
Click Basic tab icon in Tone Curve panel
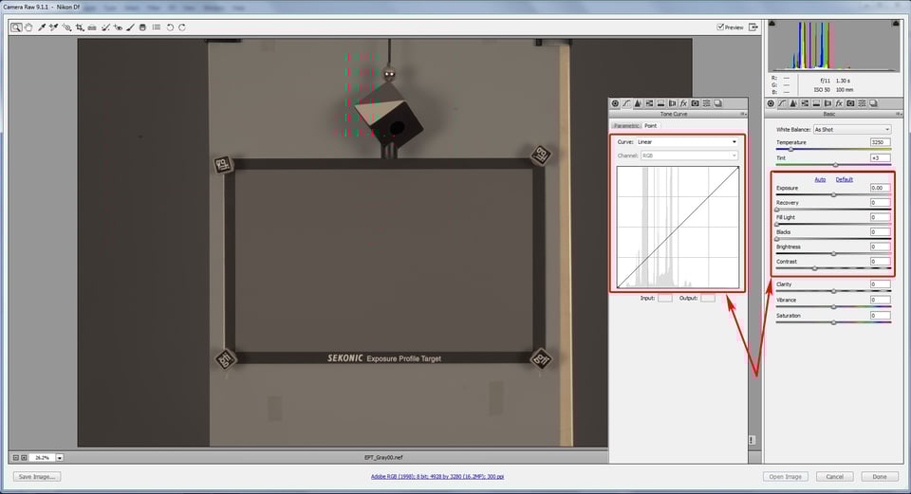[615, 103]
